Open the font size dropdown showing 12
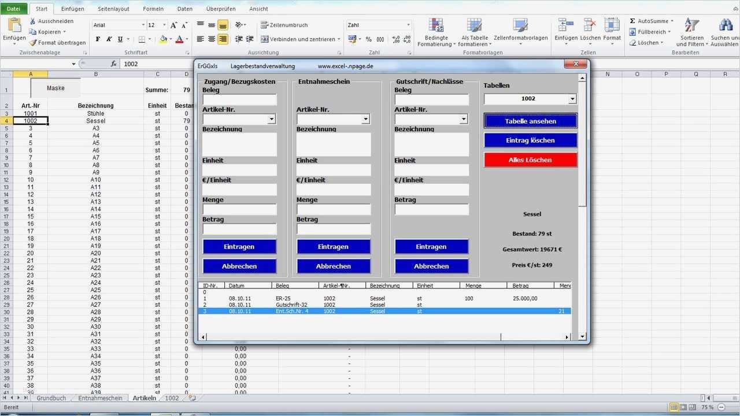The height and width of the screenshot is (416, 740). 164,25
